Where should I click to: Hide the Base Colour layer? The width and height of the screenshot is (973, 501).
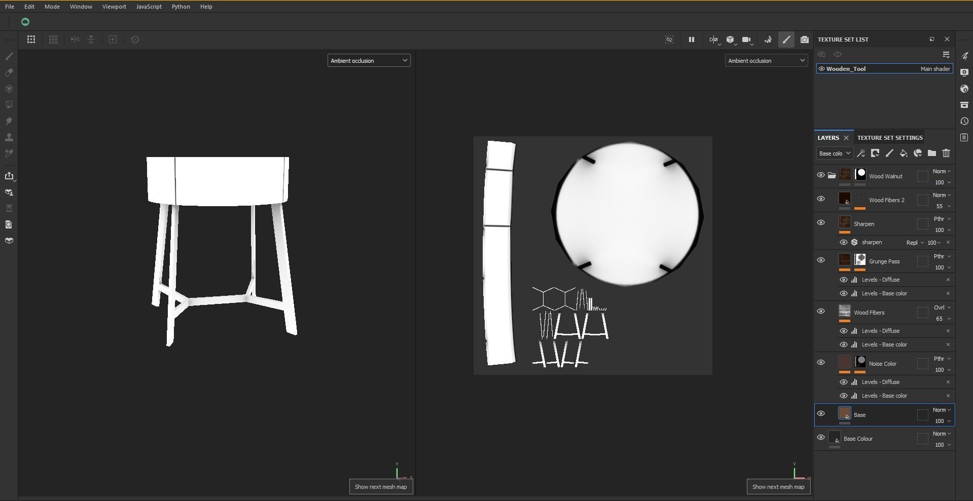[821, 437]
